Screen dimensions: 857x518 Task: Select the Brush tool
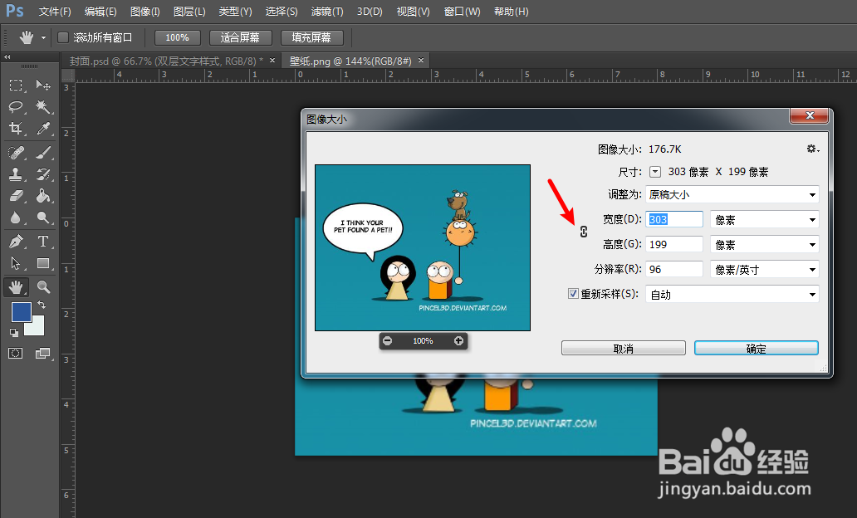[43, 153]
